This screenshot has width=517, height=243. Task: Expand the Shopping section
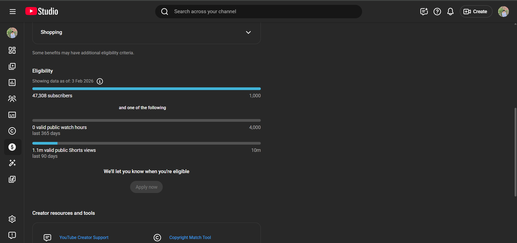point(248,32)
